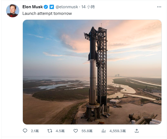Screen dimensions: 167x139
Task: Click the 4.5萬 retweet count
Action: [60, 131]
